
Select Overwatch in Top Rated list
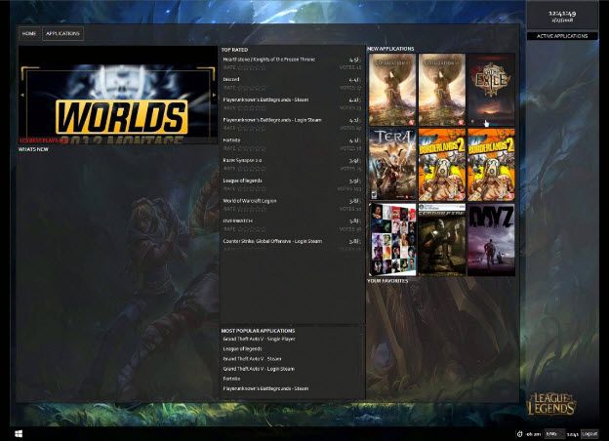pos(238,220)
